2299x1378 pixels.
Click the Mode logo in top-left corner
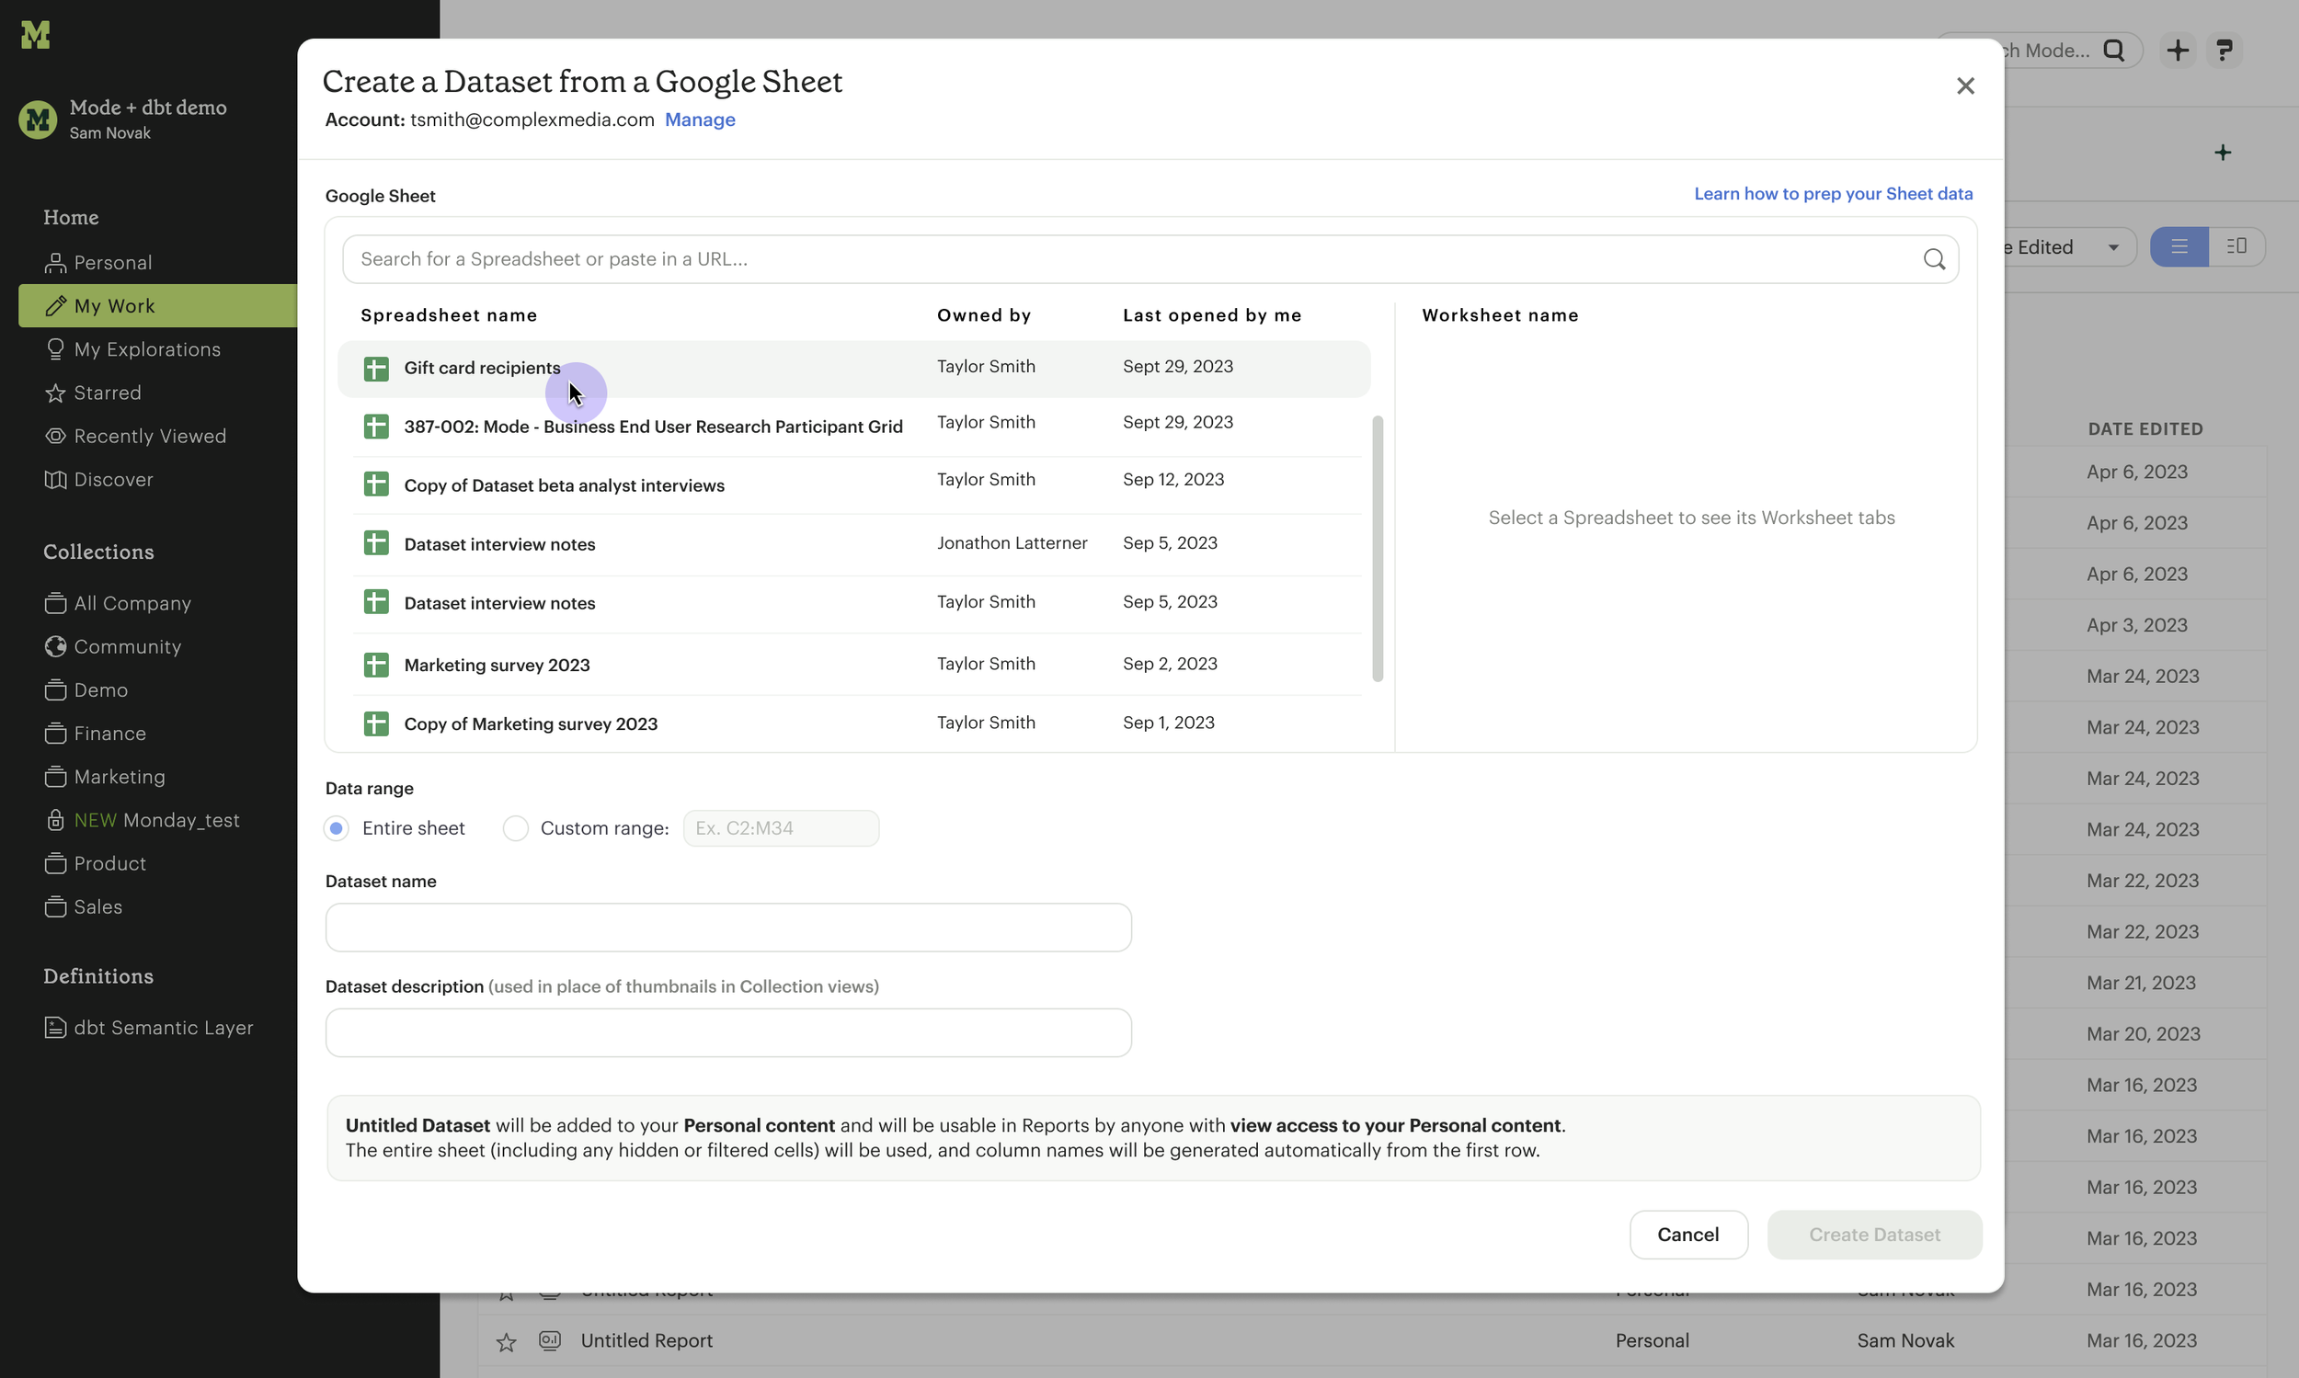tap(35, 35)
